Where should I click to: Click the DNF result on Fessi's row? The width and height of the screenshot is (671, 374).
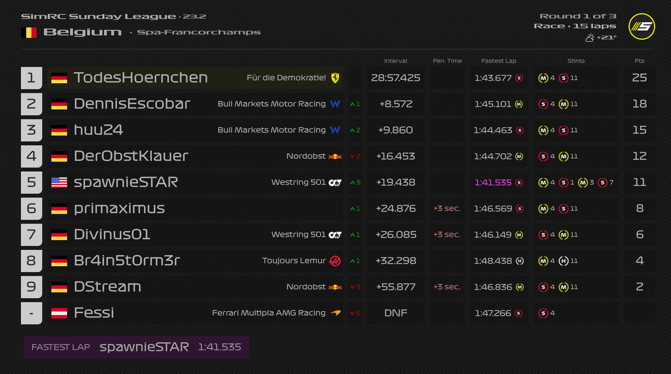[x=395, y=313]
